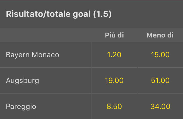Tap the 8.50 odds
Image resolution: width=183 pixels, height=119 pixels.
(114, 107)
